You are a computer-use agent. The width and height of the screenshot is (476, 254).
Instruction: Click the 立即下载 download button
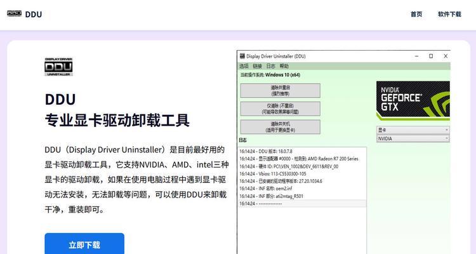pos(84,244)
